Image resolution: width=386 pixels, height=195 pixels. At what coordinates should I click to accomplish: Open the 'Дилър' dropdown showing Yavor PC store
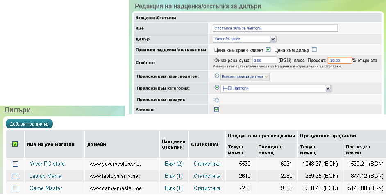[x=273, y=39]
